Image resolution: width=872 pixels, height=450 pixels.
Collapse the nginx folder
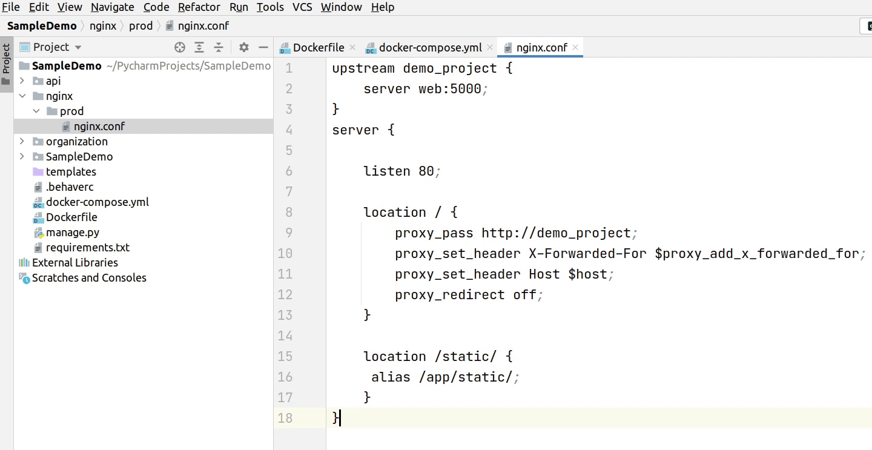22,96
